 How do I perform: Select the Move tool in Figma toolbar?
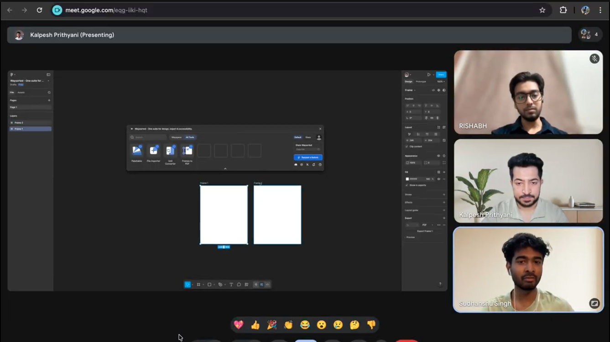pos(188,284)
